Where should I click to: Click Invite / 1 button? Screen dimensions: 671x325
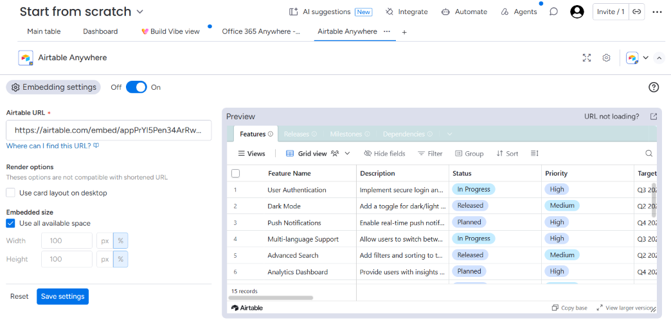(611, 12)
